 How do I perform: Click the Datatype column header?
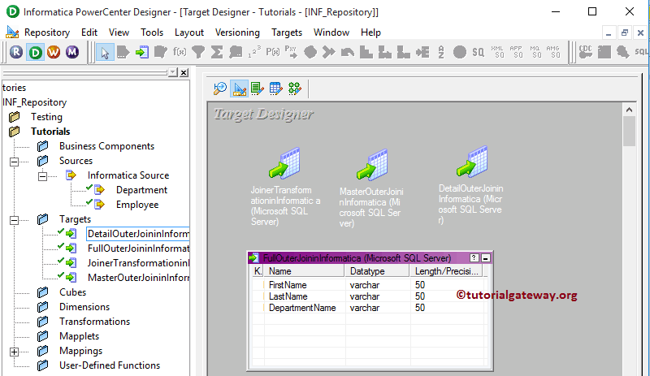(x=367, y=271)
